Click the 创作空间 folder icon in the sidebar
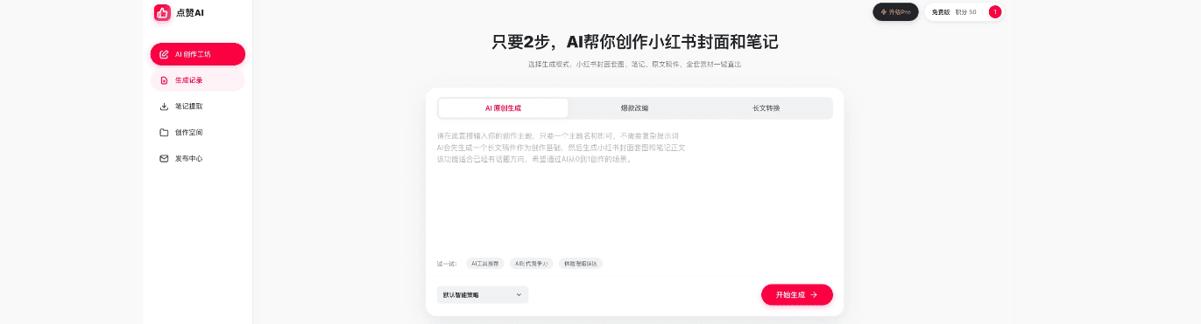Viewport: 1201px width, 324px height. [x=164, y=133]
